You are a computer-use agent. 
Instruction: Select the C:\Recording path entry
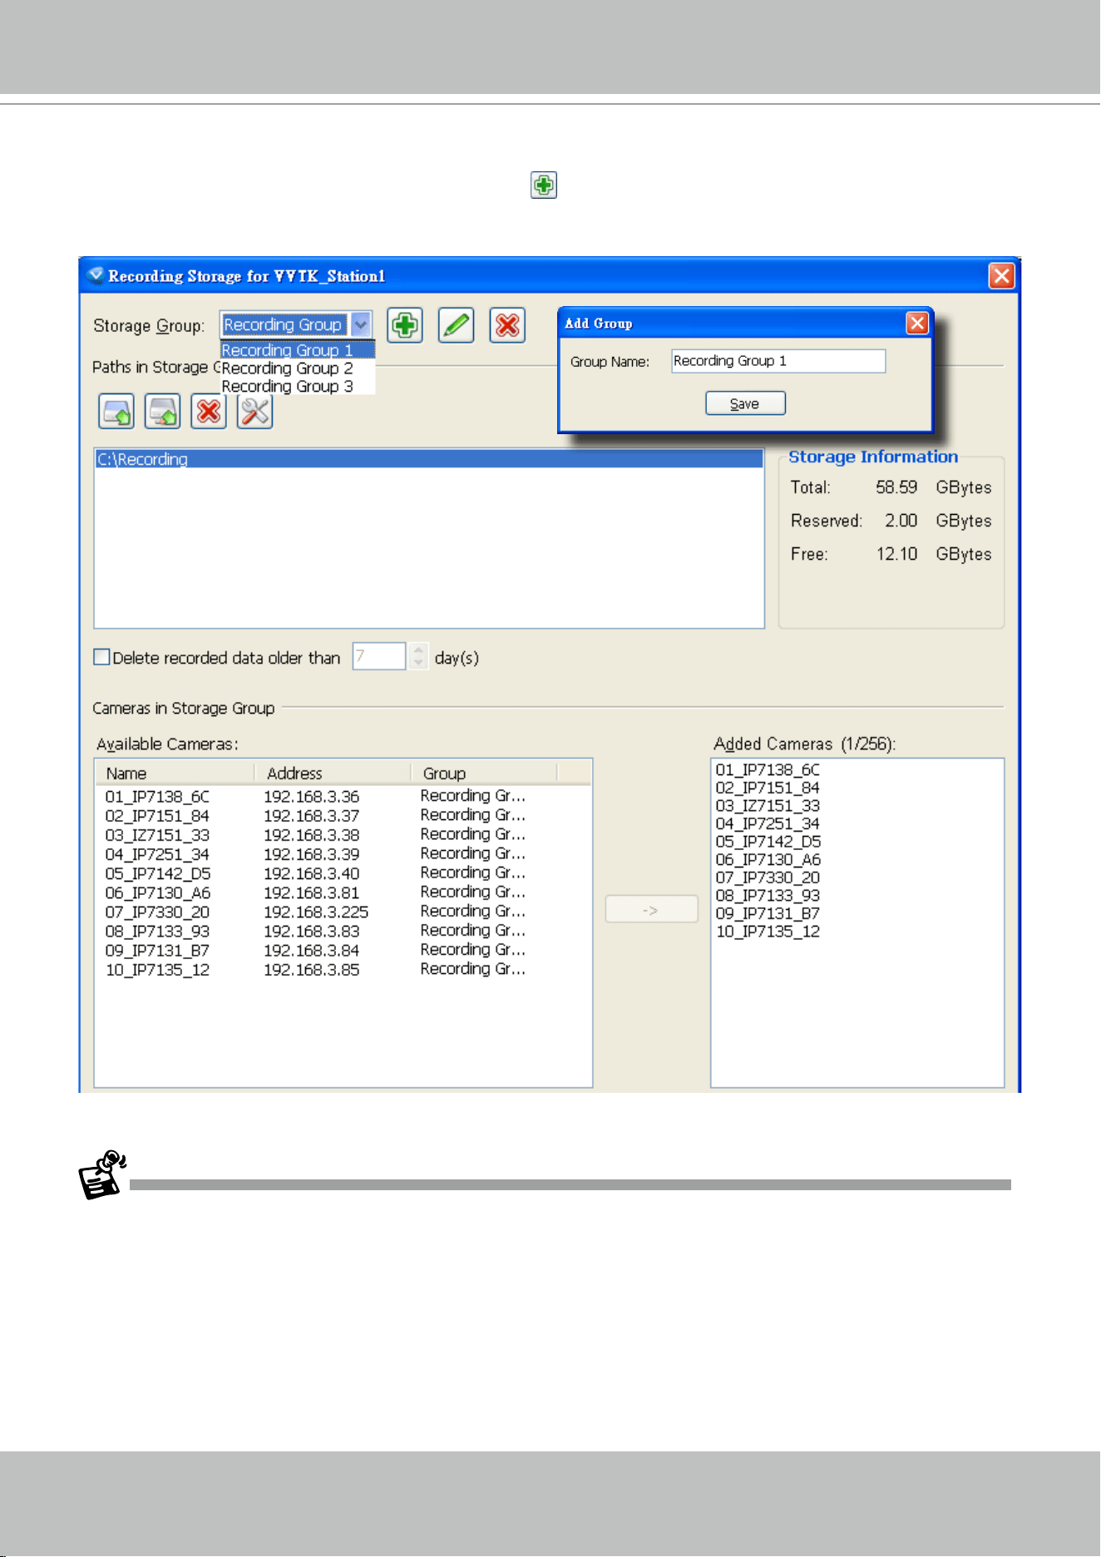click(429, 459)
